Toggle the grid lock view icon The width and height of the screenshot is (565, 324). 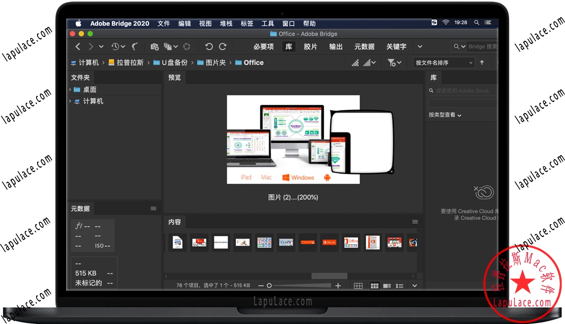pyautogui.click(x=358, y=286)
